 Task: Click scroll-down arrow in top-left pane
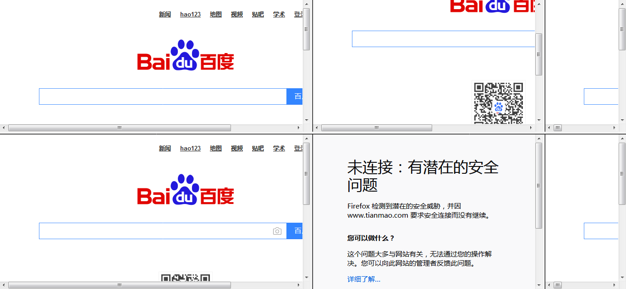(x=307, y=120)
